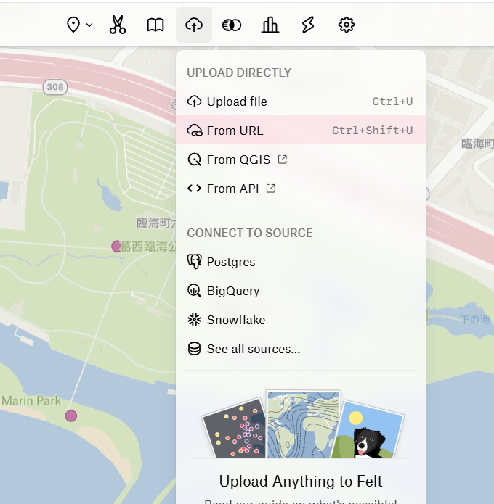
Task: Select the scissors clip tool
Action: [x=118, y=25]
